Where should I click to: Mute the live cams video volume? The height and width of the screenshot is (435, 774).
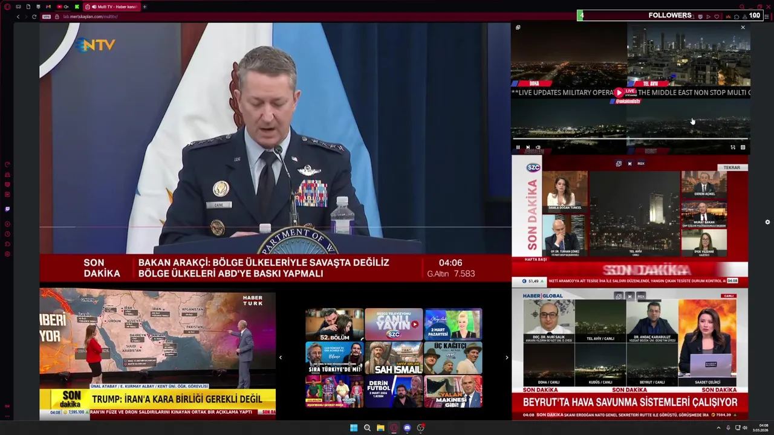538,147
